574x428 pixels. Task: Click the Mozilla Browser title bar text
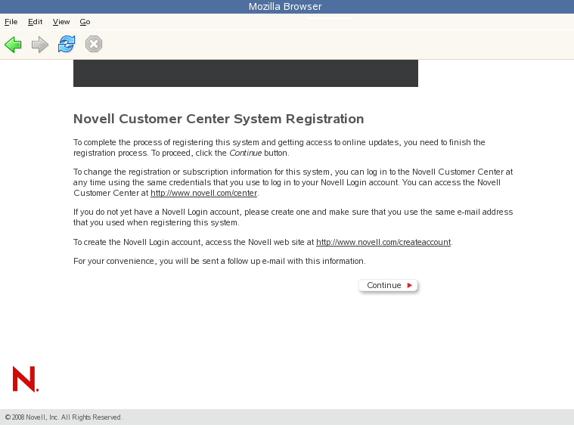[285, 7]
